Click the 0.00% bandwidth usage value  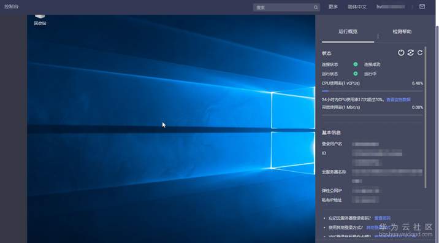pos(418,107)
